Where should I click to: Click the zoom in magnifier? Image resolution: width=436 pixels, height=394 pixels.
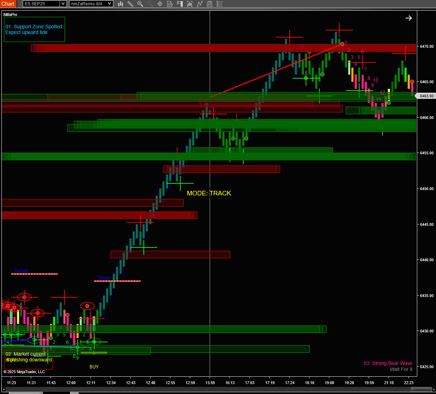tap(140, 4)
